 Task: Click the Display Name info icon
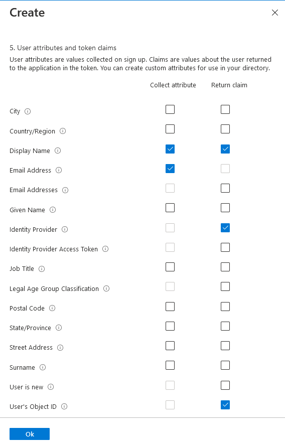click(58, 151)
